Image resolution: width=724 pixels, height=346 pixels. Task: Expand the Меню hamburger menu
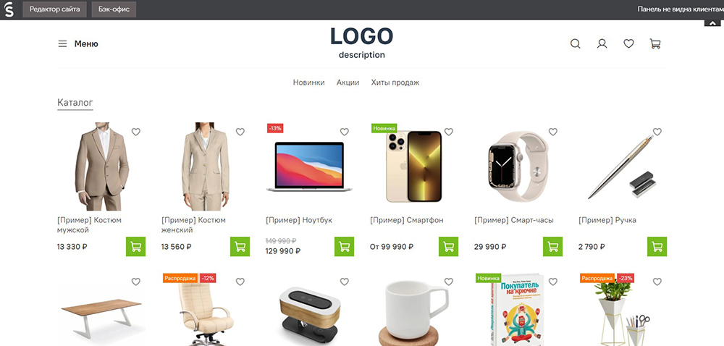coord(78,44)
